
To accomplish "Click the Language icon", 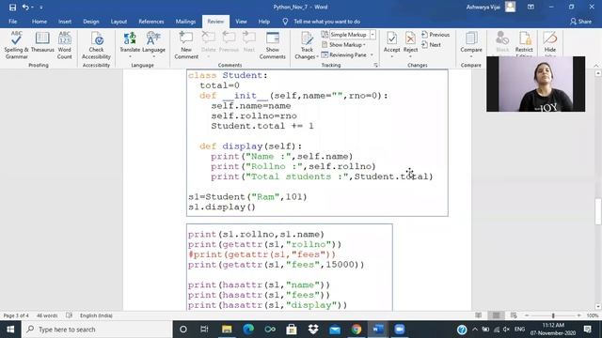I will [x=153, y=38].
